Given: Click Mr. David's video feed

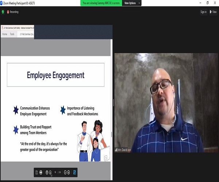Looking at the screenshot, I should tap(166, 103).
